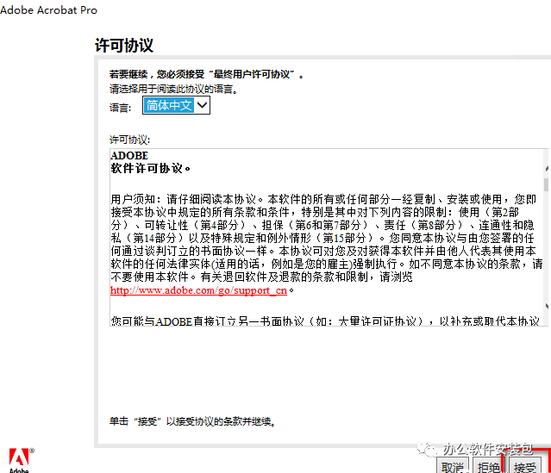Open the adobe.com/go/support_cn link
The width and height of the screenshot is (551, 473).
tap(198, 290)
